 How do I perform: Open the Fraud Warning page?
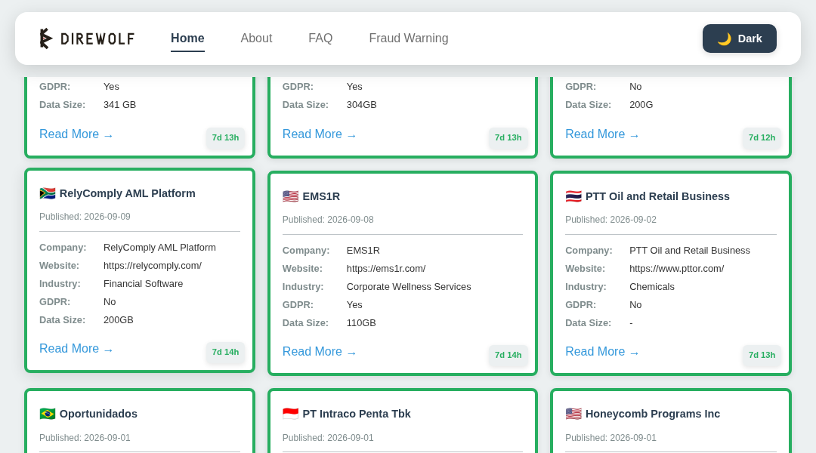409,39
